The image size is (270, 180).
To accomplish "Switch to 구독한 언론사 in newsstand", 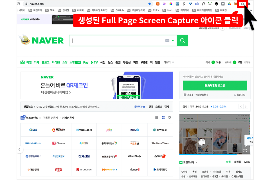I will (x=50, y=118).
